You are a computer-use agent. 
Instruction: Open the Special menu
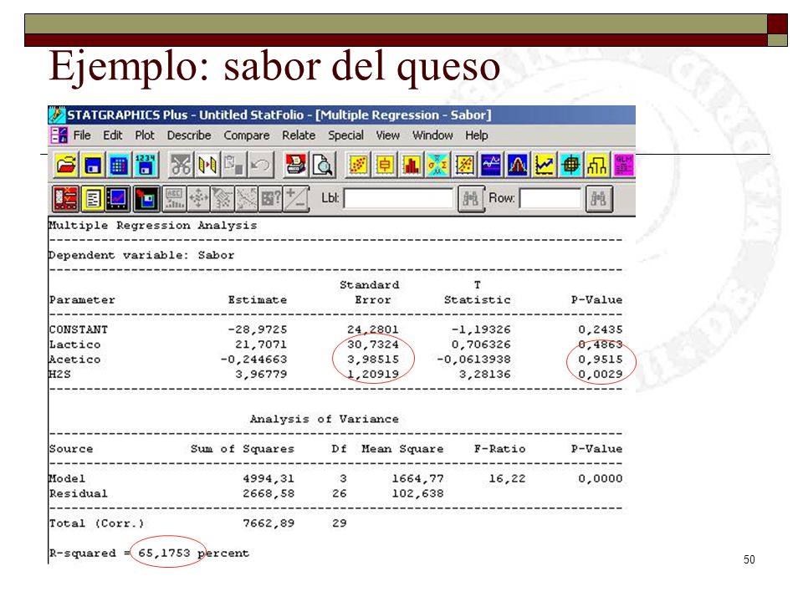pos(345,135)
